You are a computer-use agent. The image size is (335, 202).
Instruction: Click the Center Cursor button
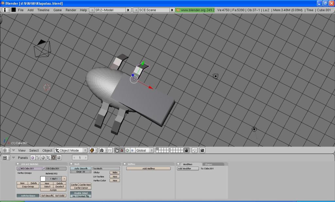(81, 188)
